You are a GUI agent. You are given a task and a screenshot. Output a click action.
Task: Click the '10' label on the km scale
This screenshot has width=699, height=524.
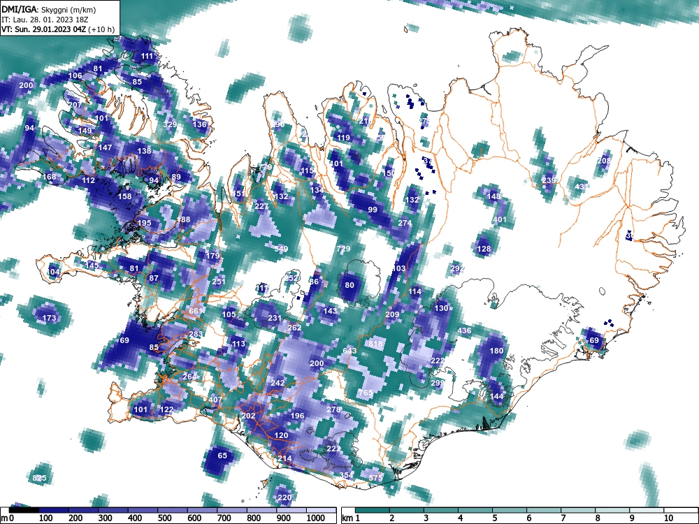(668, 518)
